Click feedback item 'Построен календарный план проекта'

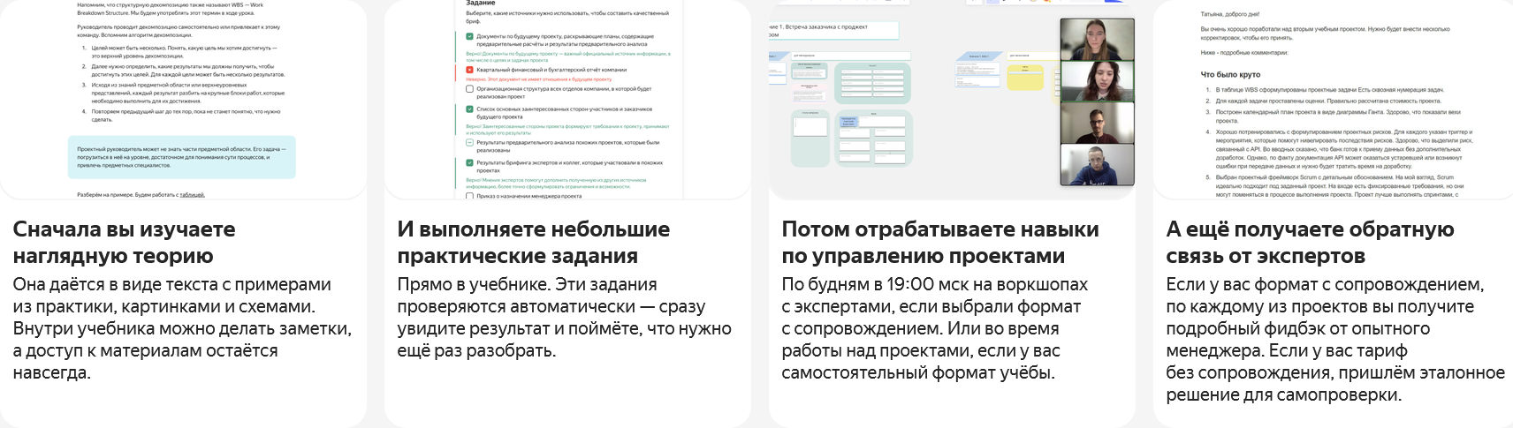pos(1338,116)
